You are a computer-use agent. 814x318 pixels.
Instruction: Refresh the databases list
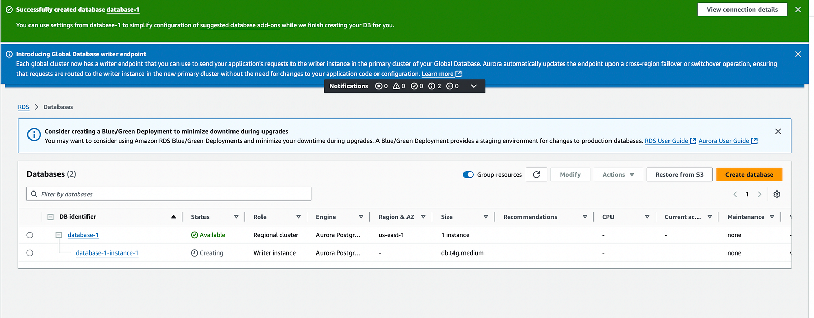click(536, 175)
